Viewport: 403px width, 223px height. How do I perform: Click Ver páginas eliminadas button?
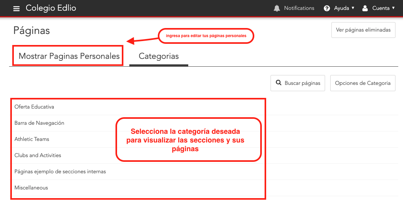click(363, 30)
